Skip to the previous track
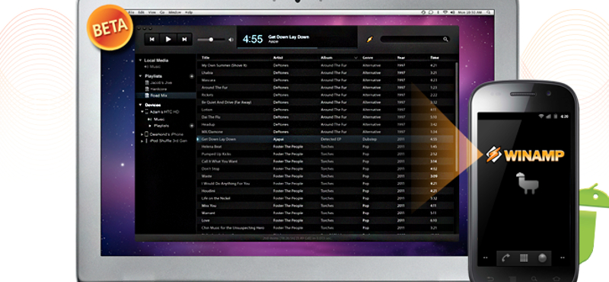The image size is (609, 282). (x=152, y=40)
